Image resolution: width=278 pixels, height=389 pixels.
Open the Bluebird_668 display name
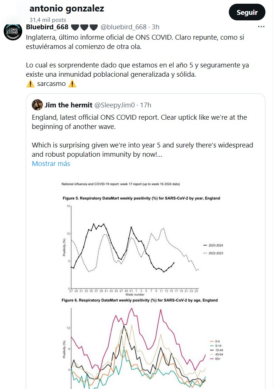47,27
